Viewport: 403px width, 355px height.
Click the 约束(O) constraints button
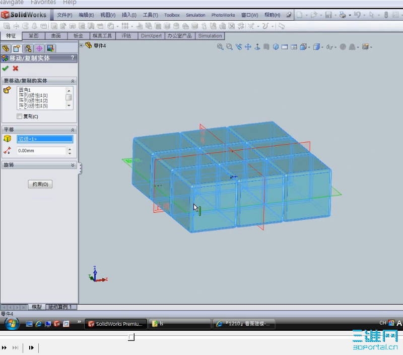[40, 184]
